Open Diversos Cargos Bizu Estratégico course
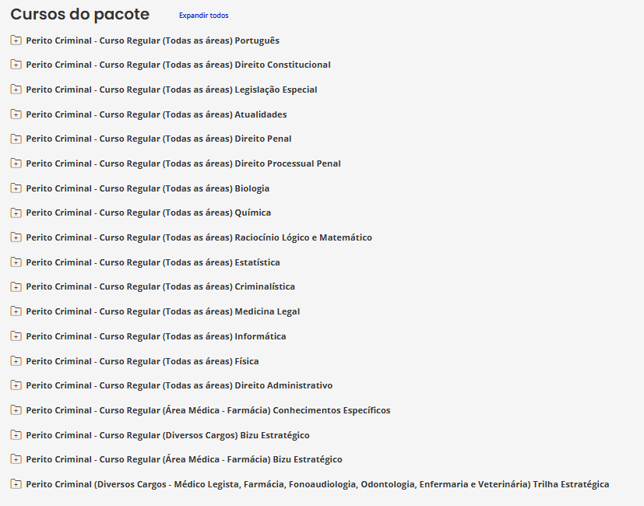Screen dimensions: 644x506 [x=167, y=435]
